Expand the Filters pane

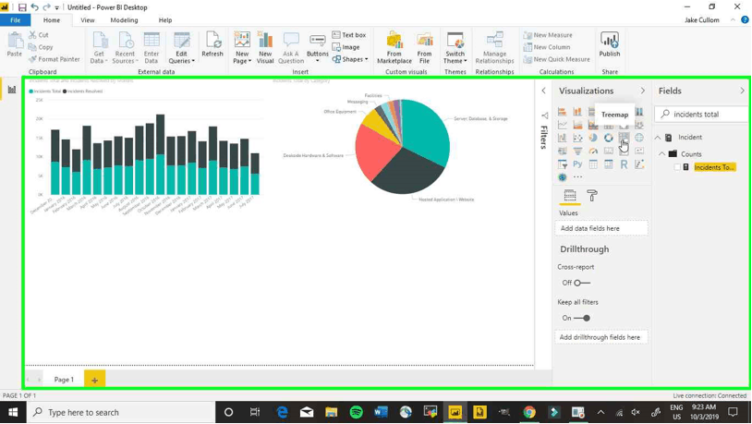tap(543, 91)
